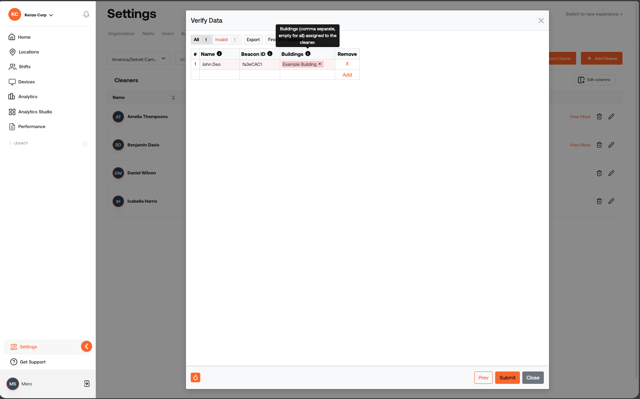640x399 pixels.
Task: Open Settings in the sidebar
Action: coord(28,347)
